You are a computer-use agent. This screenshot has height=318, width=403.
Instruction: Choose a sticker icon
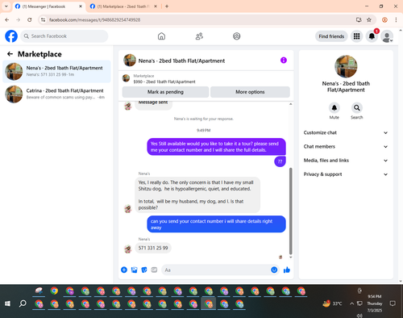[x=144, y=270]
